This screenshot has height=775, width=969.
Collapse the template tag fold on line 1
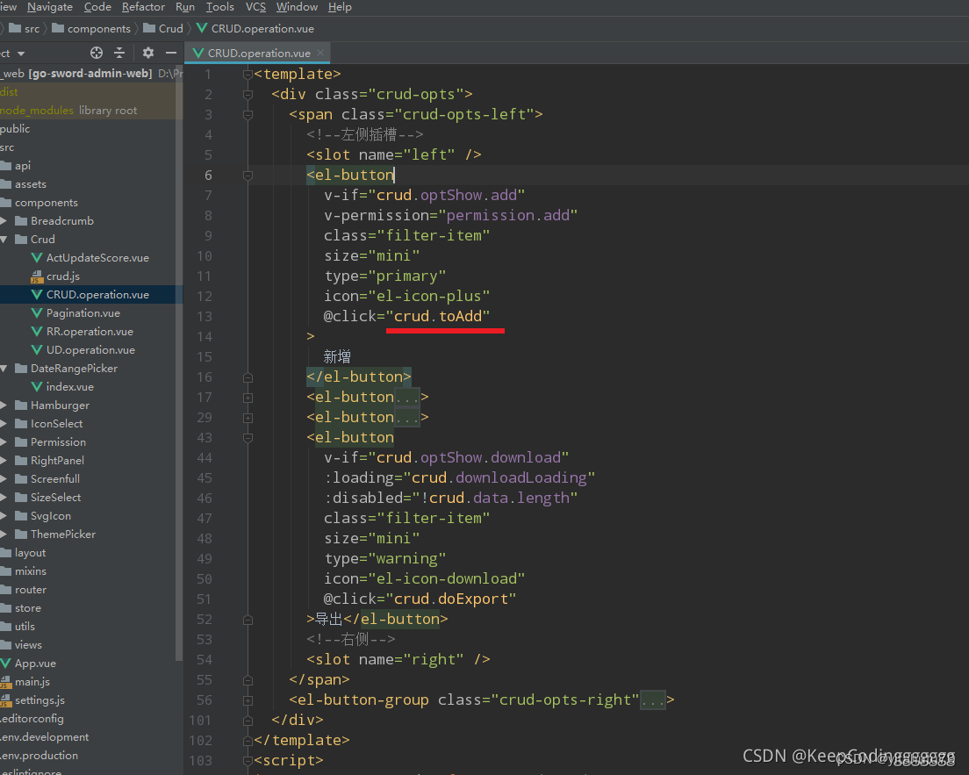248,75
